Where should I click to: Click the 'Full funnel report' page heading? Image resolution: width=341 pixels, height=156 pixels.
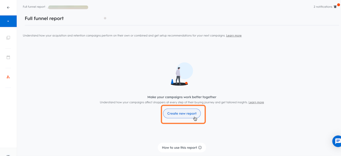[x=44, y=18]
